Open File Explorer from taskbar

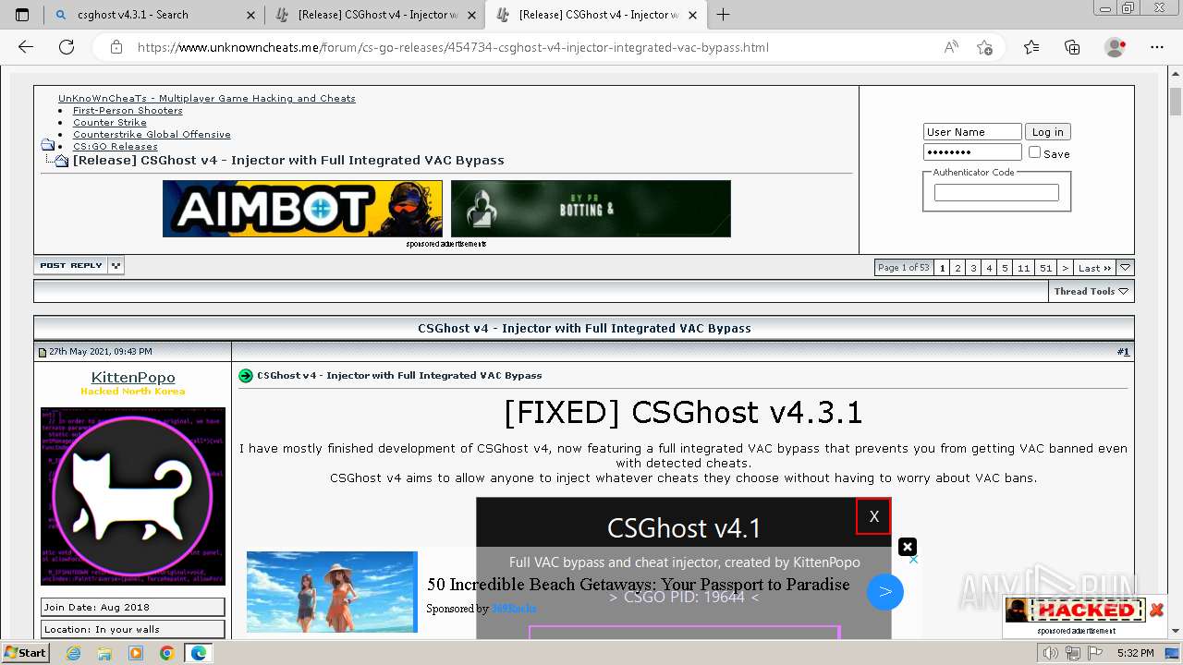pos(104,653)
